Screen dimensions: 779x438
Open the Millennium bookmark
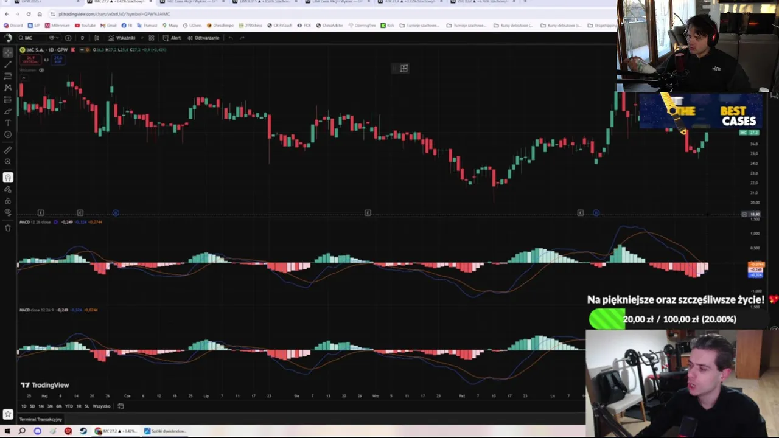tap(58, 25)
